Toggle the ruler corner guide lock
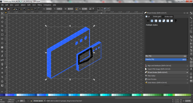Viewport: 193px width, 103px height. pos(6,12)
